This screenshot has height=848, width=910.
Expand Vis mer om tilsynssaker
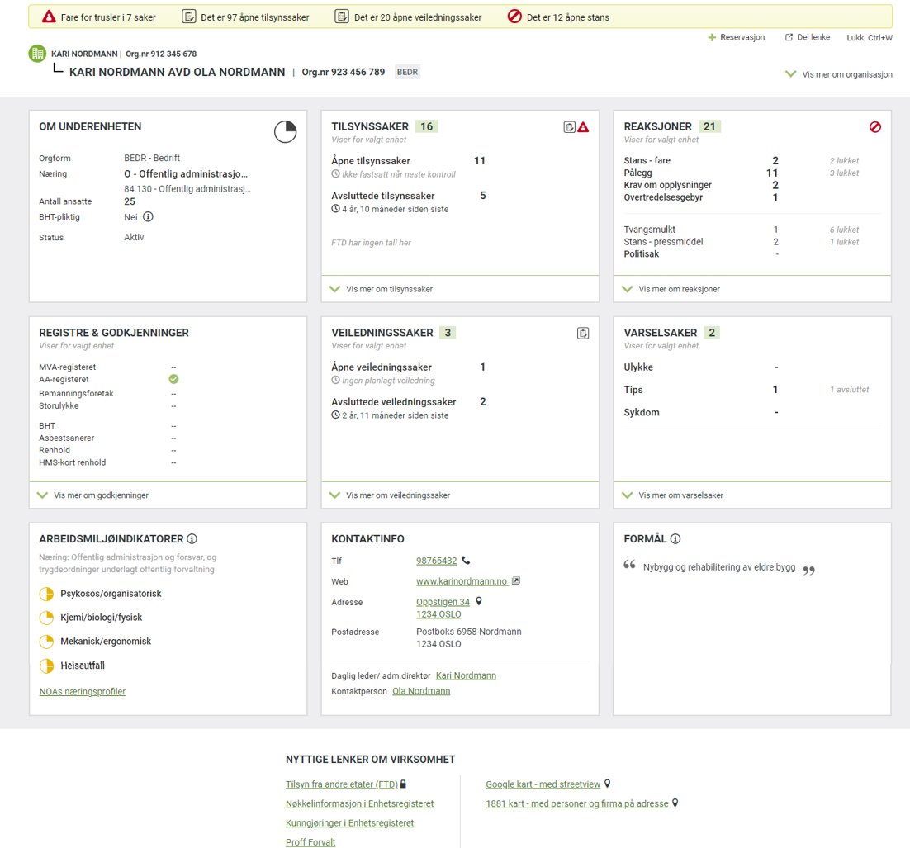pos(389,289)
